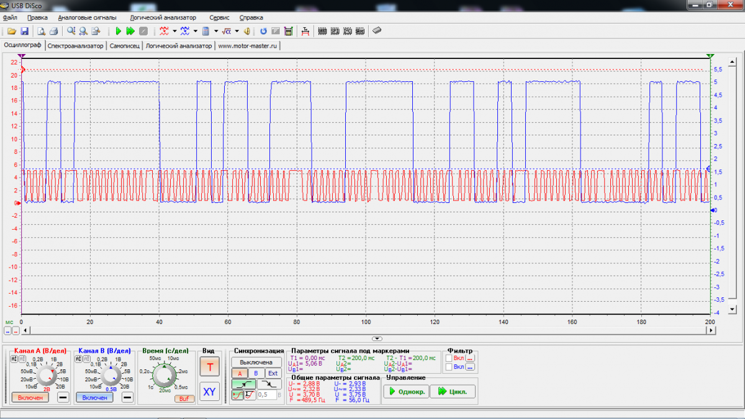
Task: Click the trigger level input field
Action: [266, 395]
